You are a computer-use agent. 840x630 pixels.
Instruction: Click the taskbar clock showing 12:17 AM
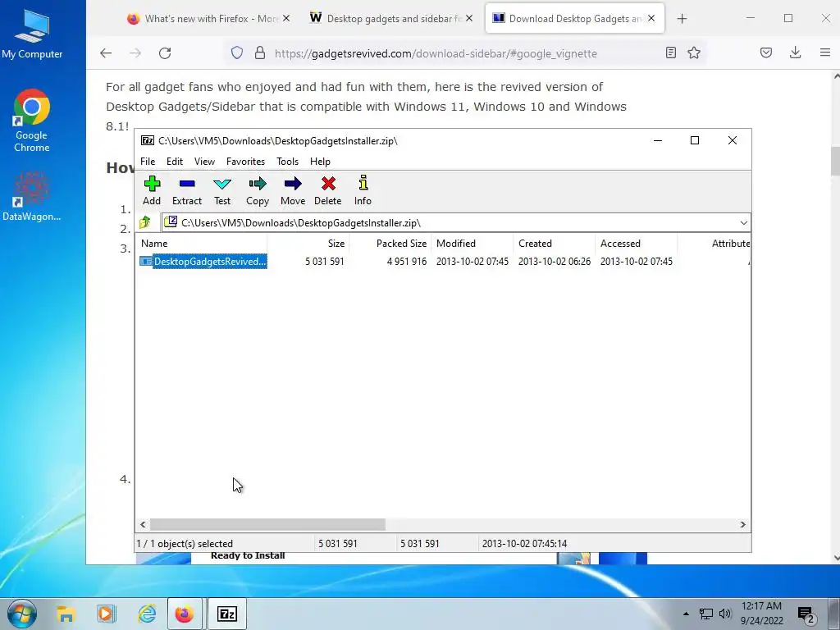coord(761,614)
